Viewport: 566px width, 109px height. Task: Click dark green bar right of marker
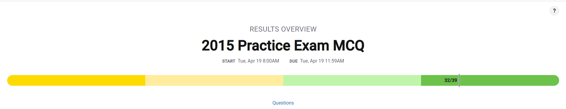(509, 80)
